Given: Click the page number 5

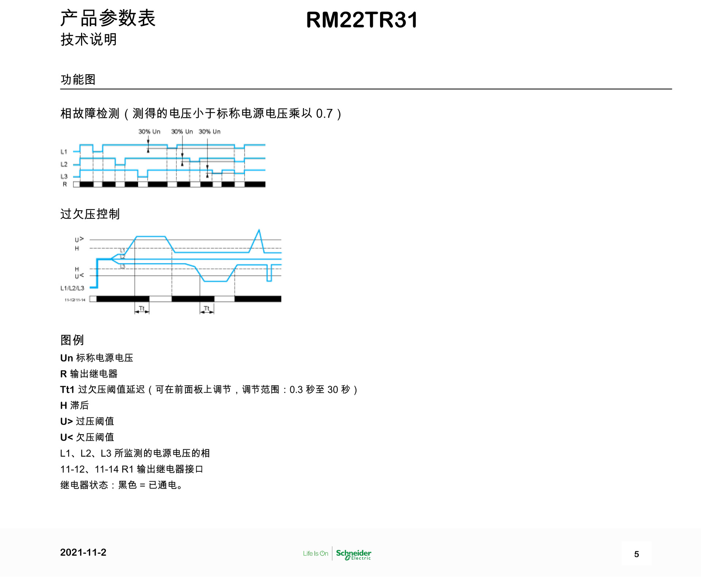Looking at the screenshot, I should (637, 554).
